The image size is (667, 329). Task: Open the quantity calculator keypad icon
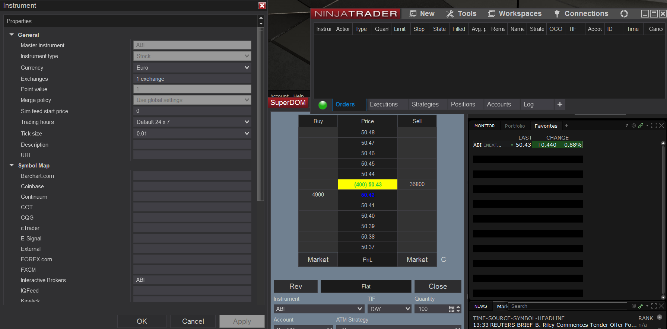click(452, 309)
